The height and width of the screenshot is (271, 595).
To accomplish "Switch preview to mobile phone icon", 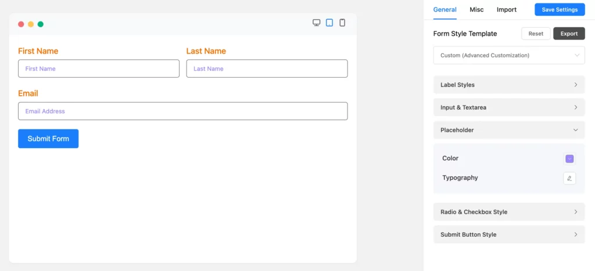I will coord(342,23).
